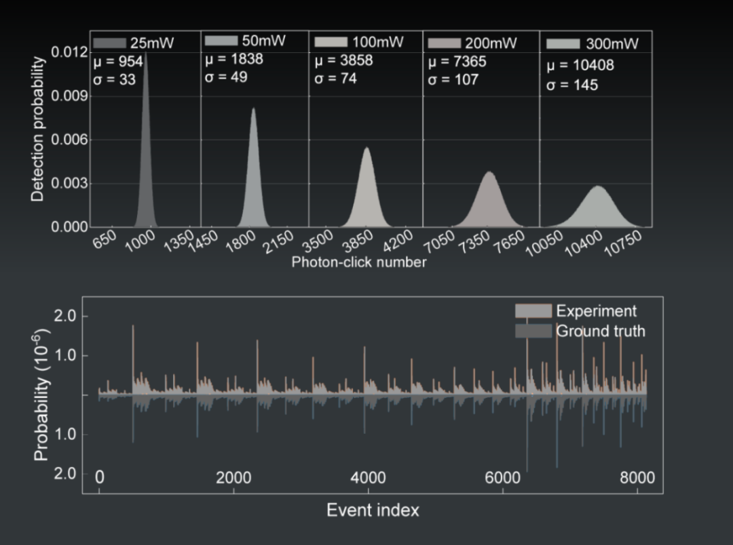This screenshot has height=545, width=733.
Task: Click the Event index axis label
Action: 373,510
